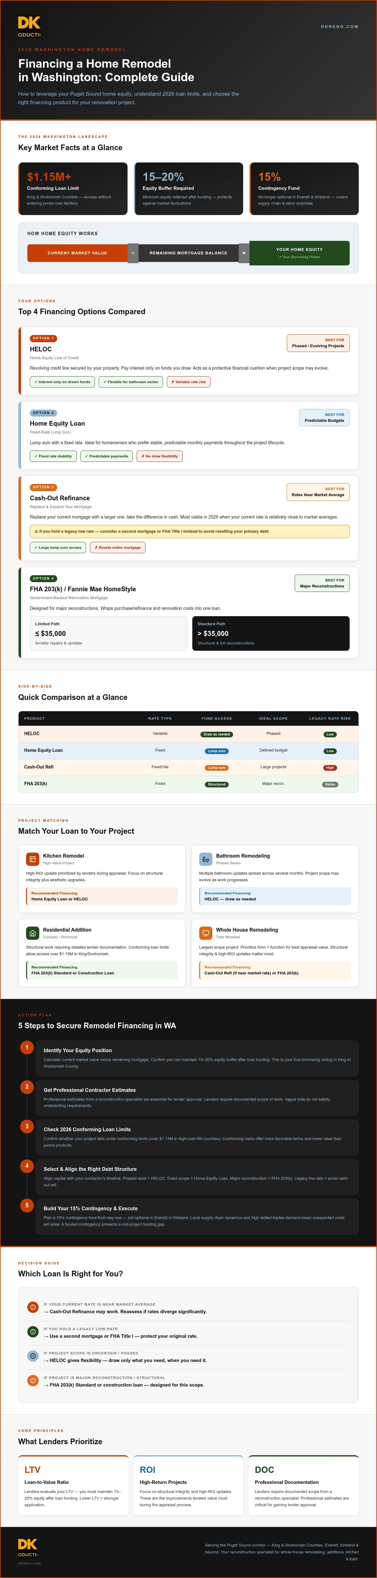
Task: Click the DK logo in the footer
Action: pos(28,1547)
